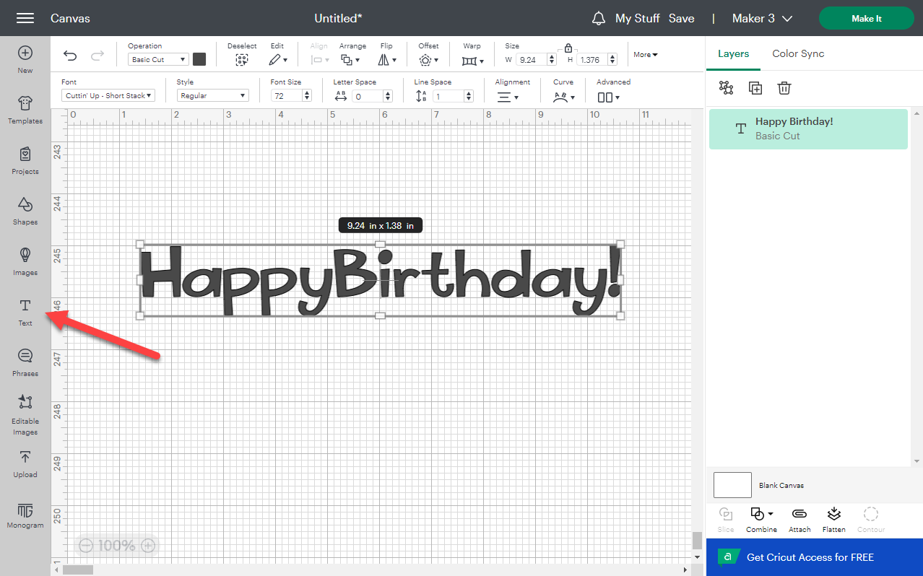This screenshot has height=576, width=923.
Task: Open the Operation dropdown set to Basic Cut
Action: point(157,59)
